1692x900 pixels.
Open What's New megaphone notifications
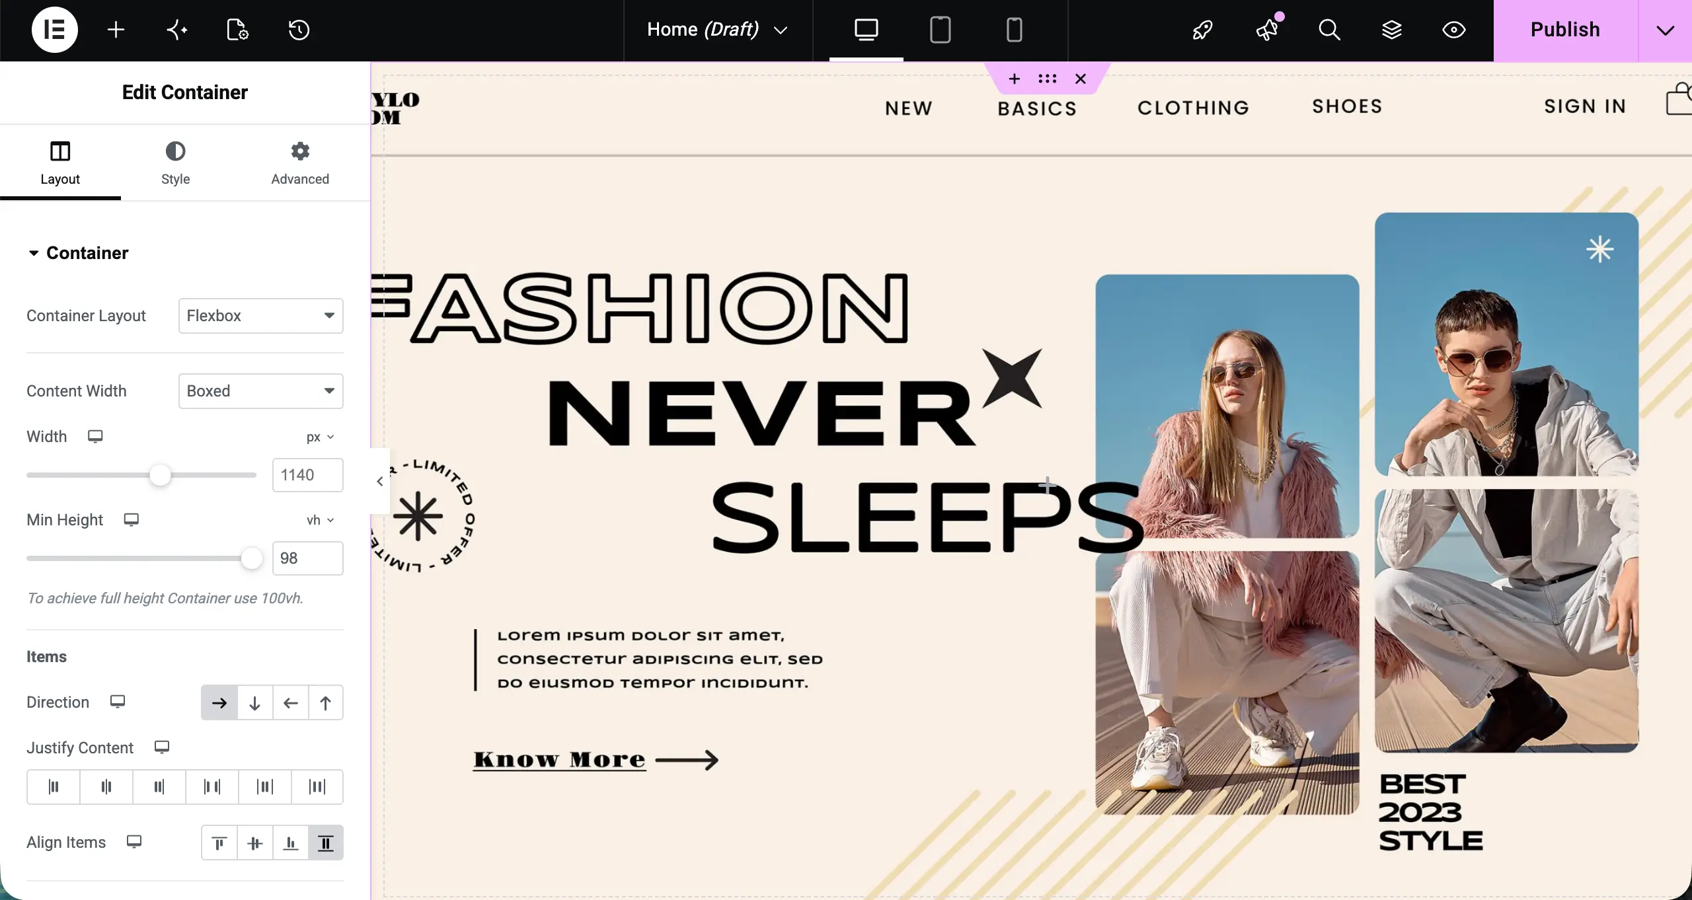[x=1267, y=30]
